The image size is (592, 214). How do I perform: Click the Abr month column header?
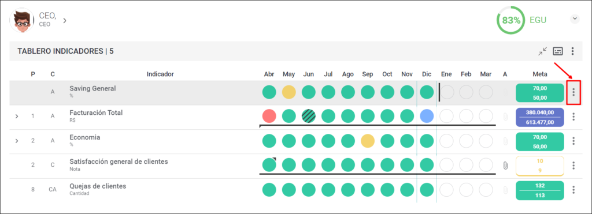click(x=269, y=74)
